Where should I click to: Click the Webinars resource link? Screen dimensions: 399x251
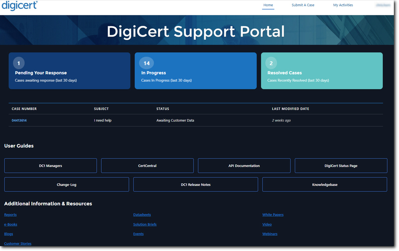(269, 234)
